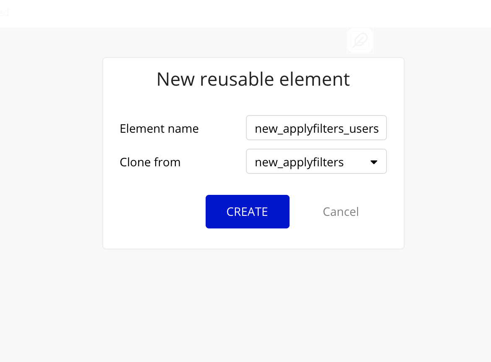
Task: Click the Cancel link
Action: point(340,212)
